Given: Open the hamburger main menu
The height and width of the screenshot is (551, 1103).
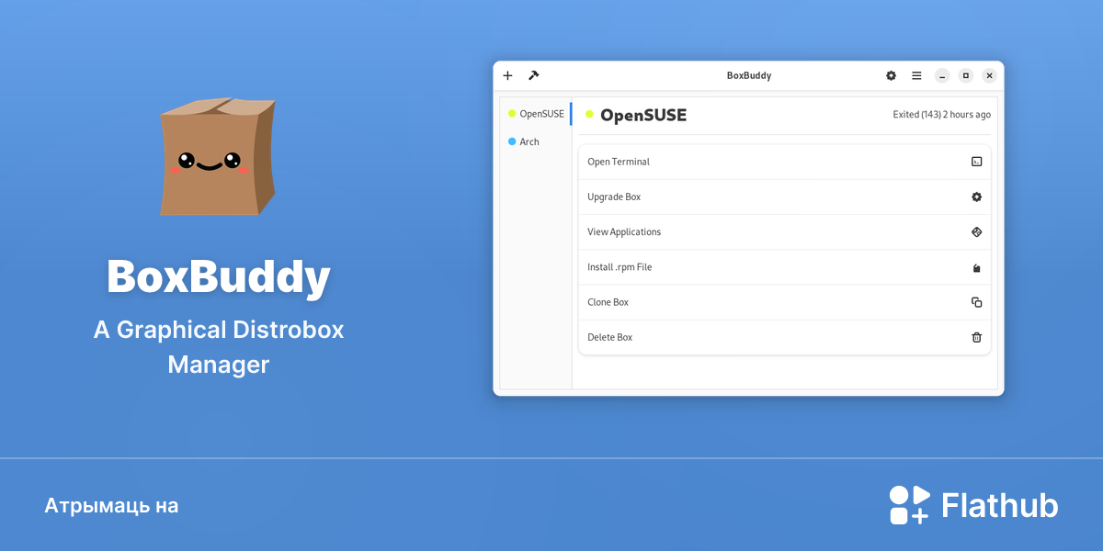Looking at the screenshot, I should click(916, 75).
